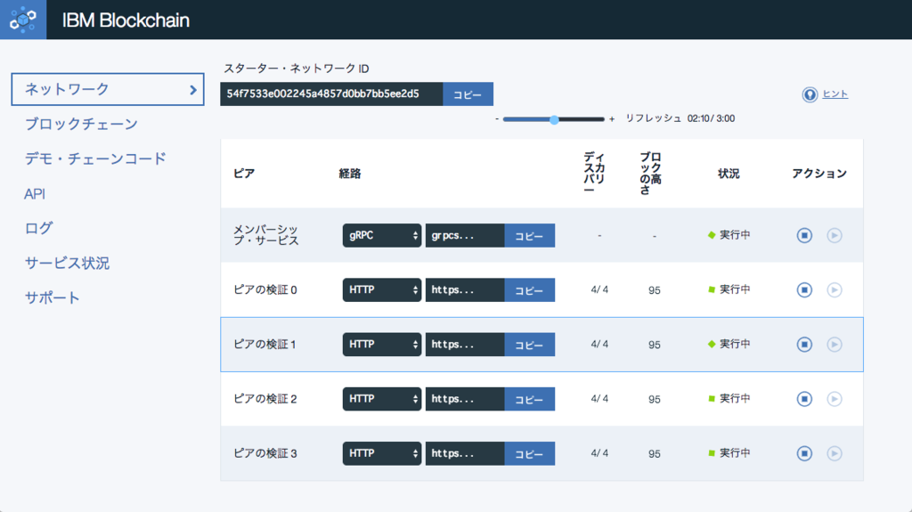Copy the https URL of ピアの検証 3
912x512 pixels.
[x=529, y=453]
